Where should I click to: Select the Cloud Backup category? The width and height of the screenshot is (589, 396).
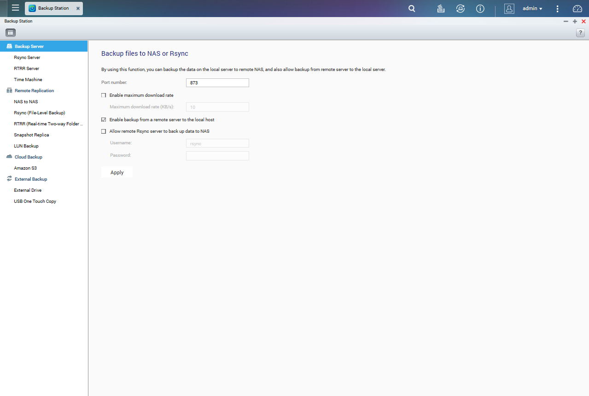tap(29, 157)
